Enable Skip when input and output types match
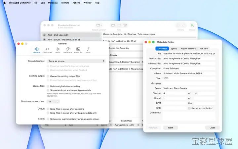238x149 pixels. [48, 90]
